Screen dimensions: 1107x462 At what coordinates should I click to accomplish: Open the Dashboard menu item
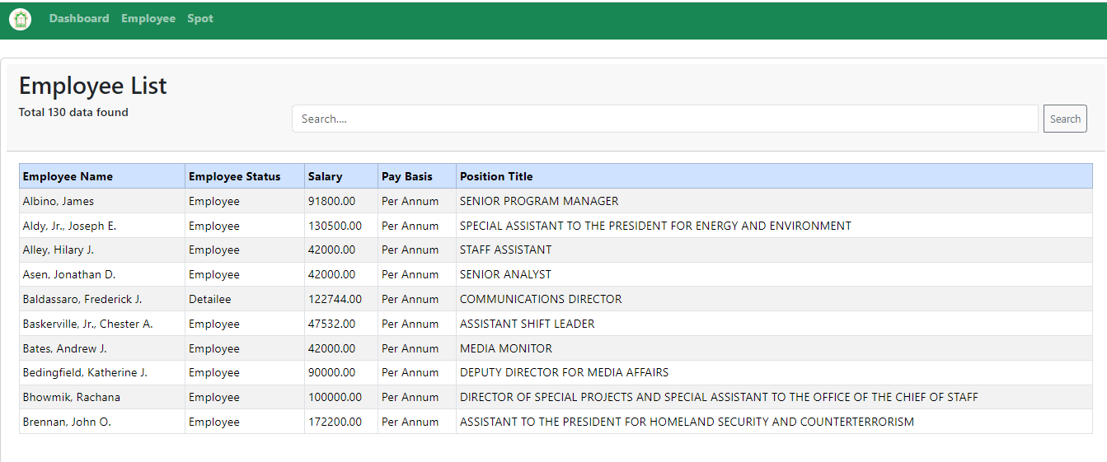point(79,19)
